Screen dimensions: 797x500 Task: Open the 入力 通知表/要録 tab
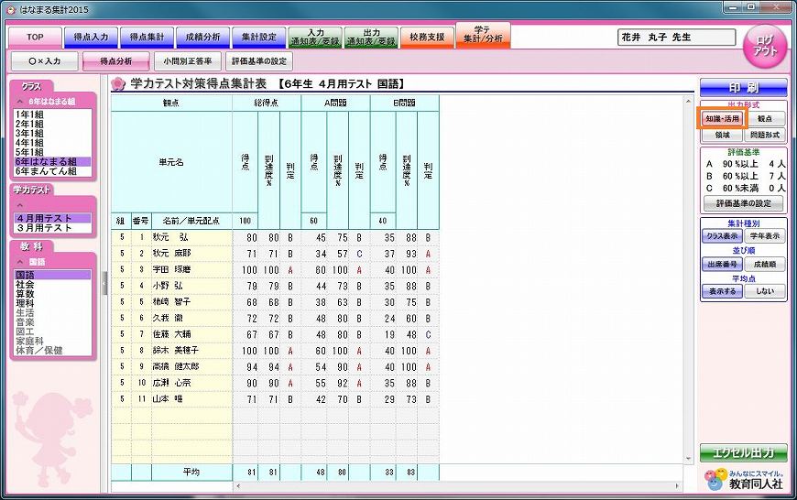315,38
